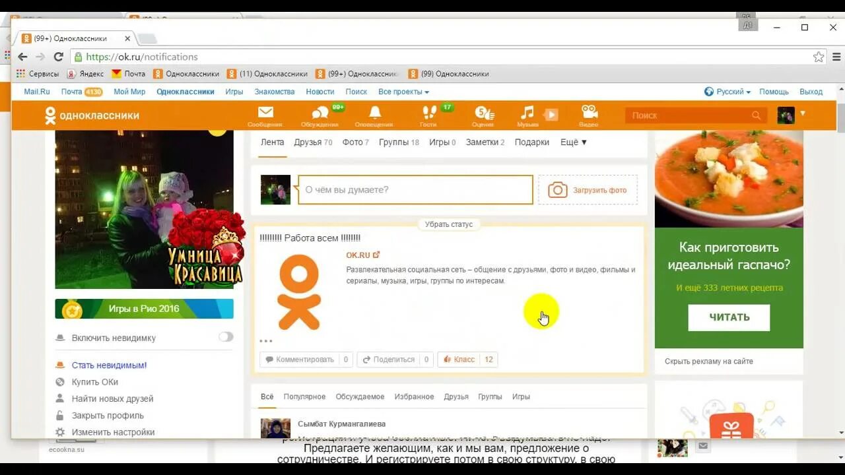Select Лента profile tab

(x=272, y=142)
